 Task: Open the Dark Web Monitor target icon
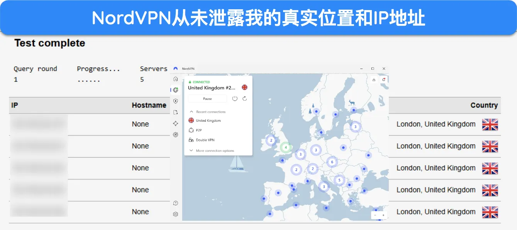point(176,135)
